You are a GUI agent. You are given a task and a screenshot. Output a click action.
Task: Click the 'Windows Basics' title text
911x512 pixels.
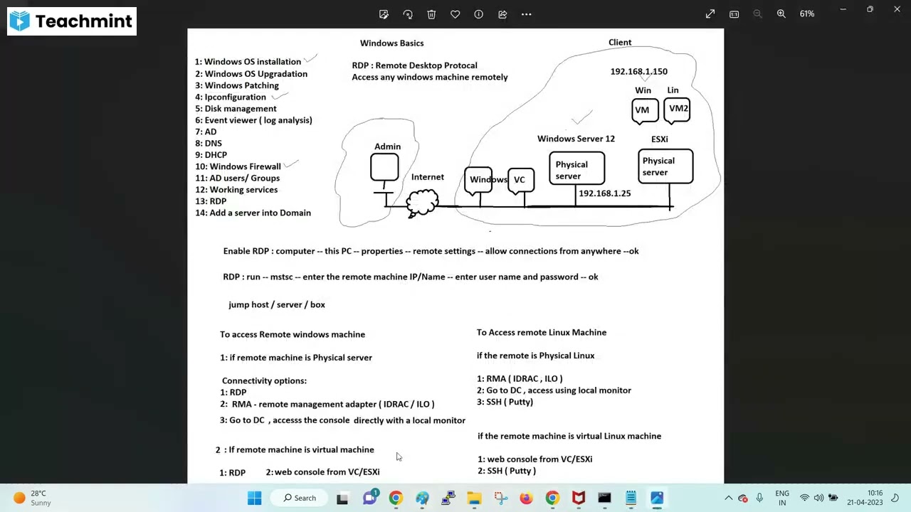[391, 43]
